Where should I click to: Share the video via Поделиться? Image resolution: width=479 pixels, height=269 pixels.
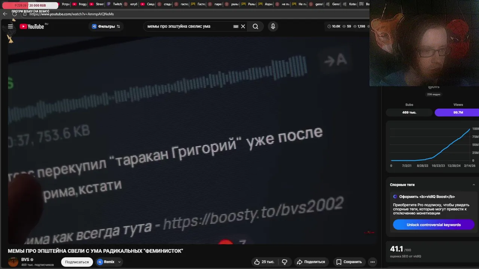point(311,262)
